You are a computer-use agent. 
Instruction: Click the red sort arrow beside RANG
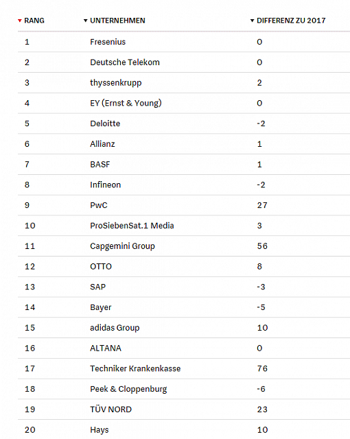pyautogui.click(x=20, y=21)
